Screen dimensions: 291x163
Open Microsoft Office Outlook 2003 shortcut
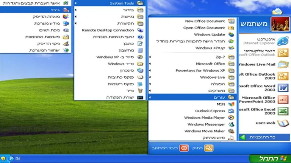tap(264, 76)
